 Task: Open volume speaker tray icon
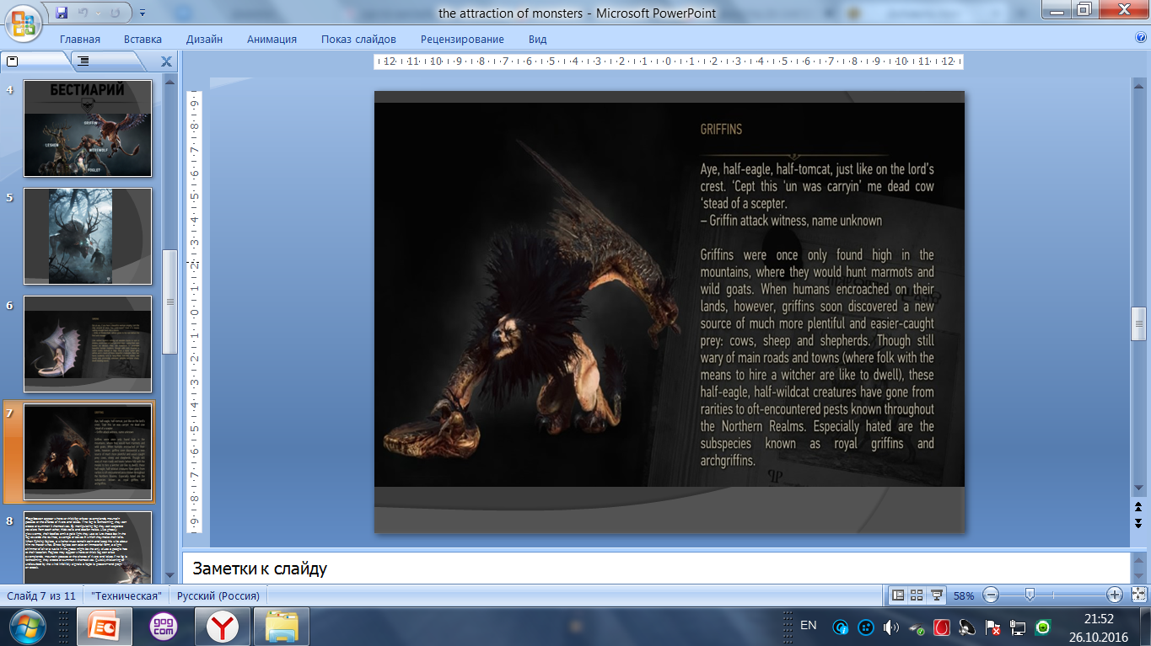(x=891, y=627)
